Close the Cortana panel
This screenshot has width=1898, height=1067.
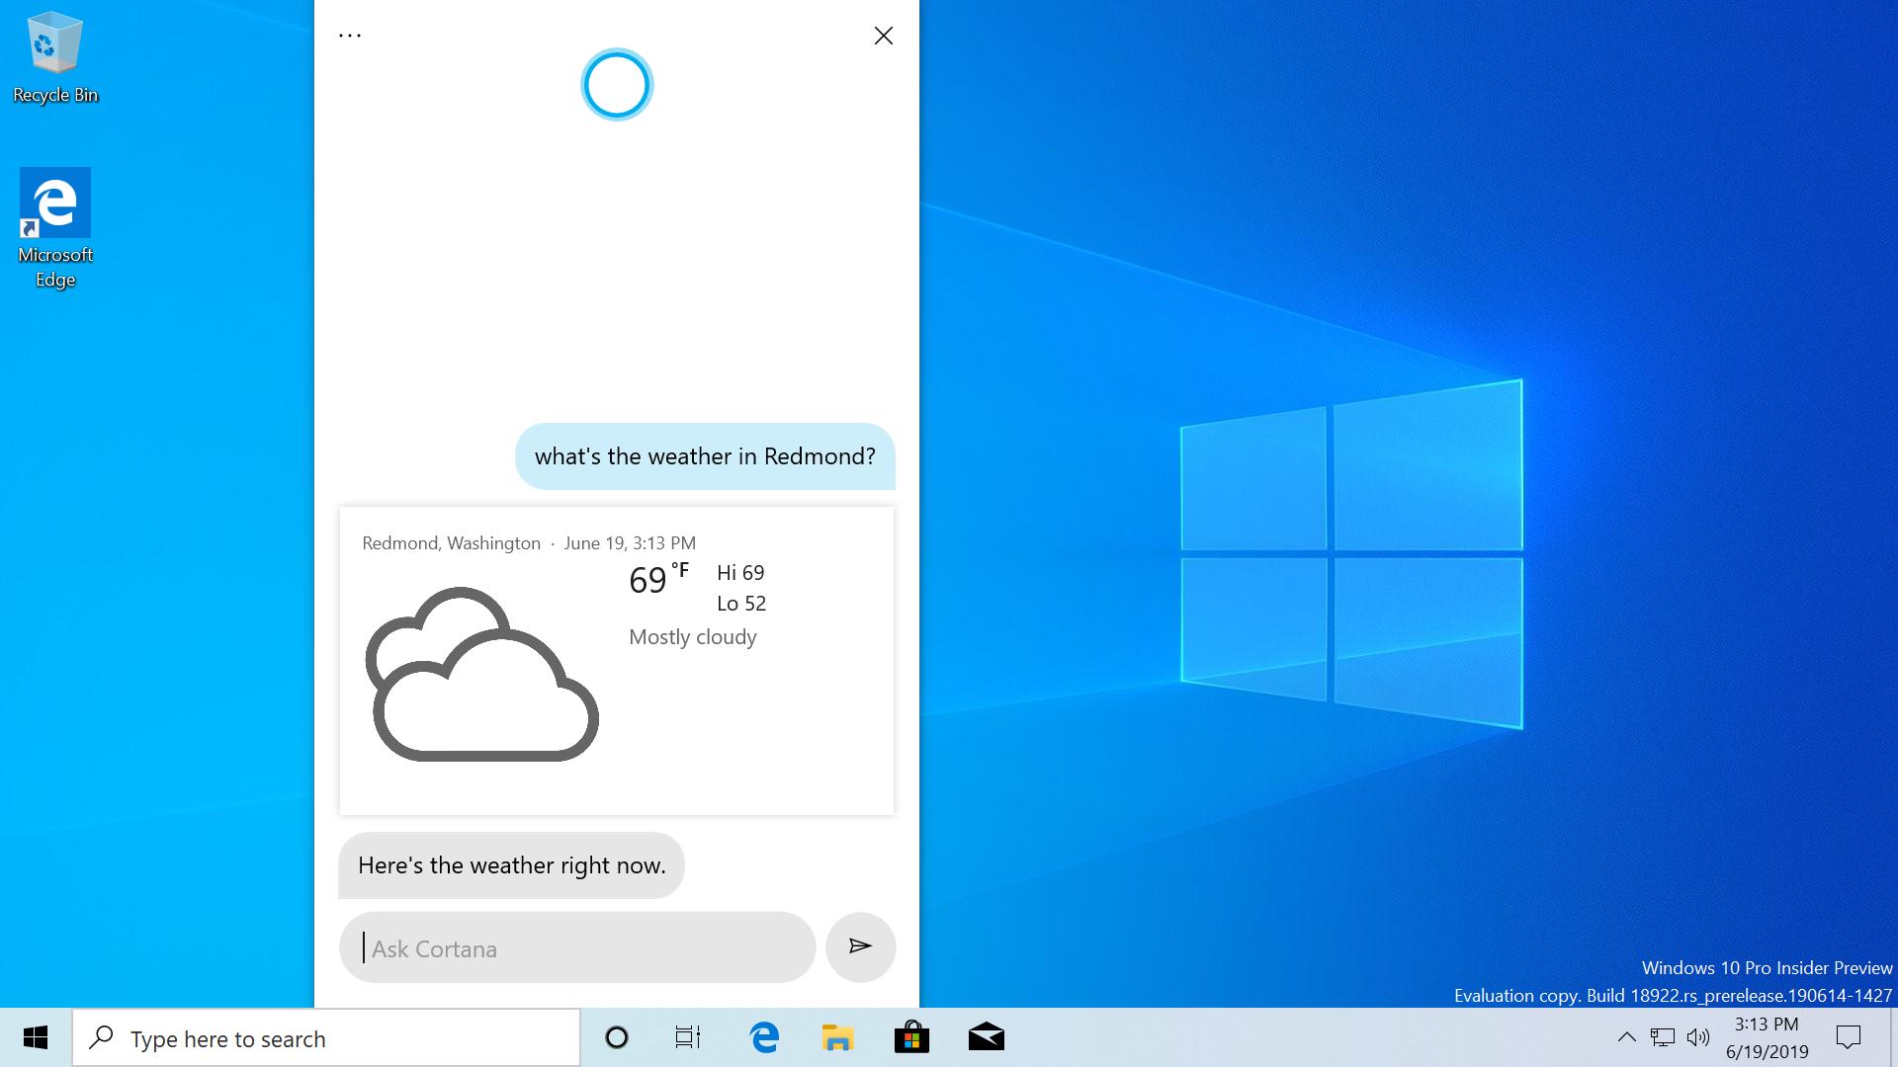[x=883, y=36]
